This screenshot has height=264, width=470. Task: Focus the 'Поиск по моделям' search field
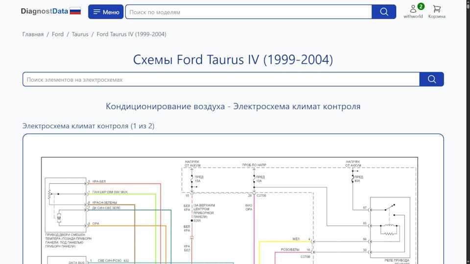249,12
